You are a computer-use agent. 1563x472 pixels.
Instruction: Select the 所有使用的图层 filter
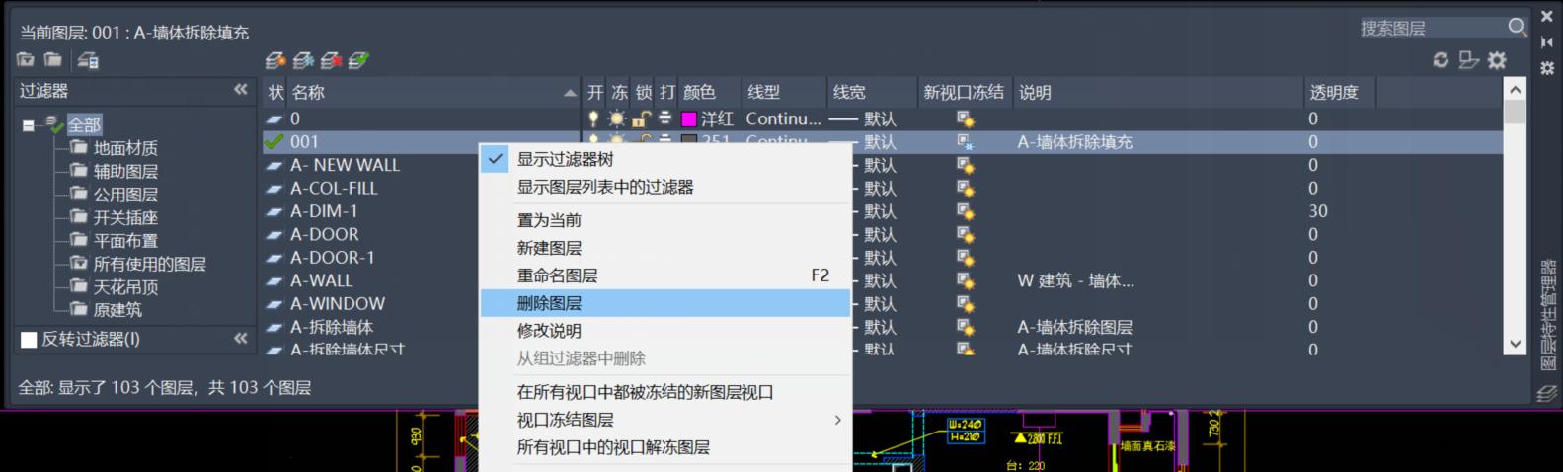[150, 264]
